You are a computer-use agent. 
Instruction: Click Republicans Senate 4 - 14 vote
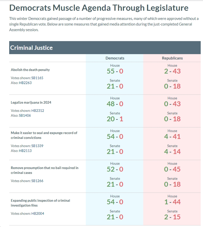coord(172,152)
